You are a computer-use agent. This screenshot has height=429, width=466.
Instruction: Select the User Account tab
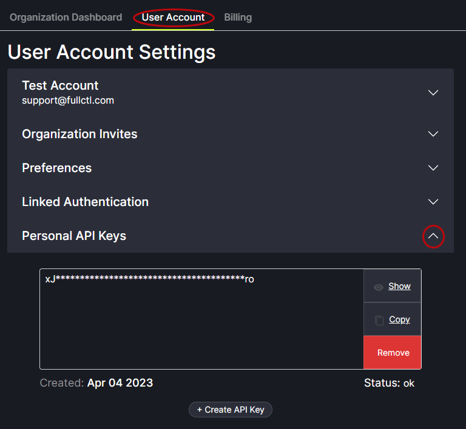(173, 17)
